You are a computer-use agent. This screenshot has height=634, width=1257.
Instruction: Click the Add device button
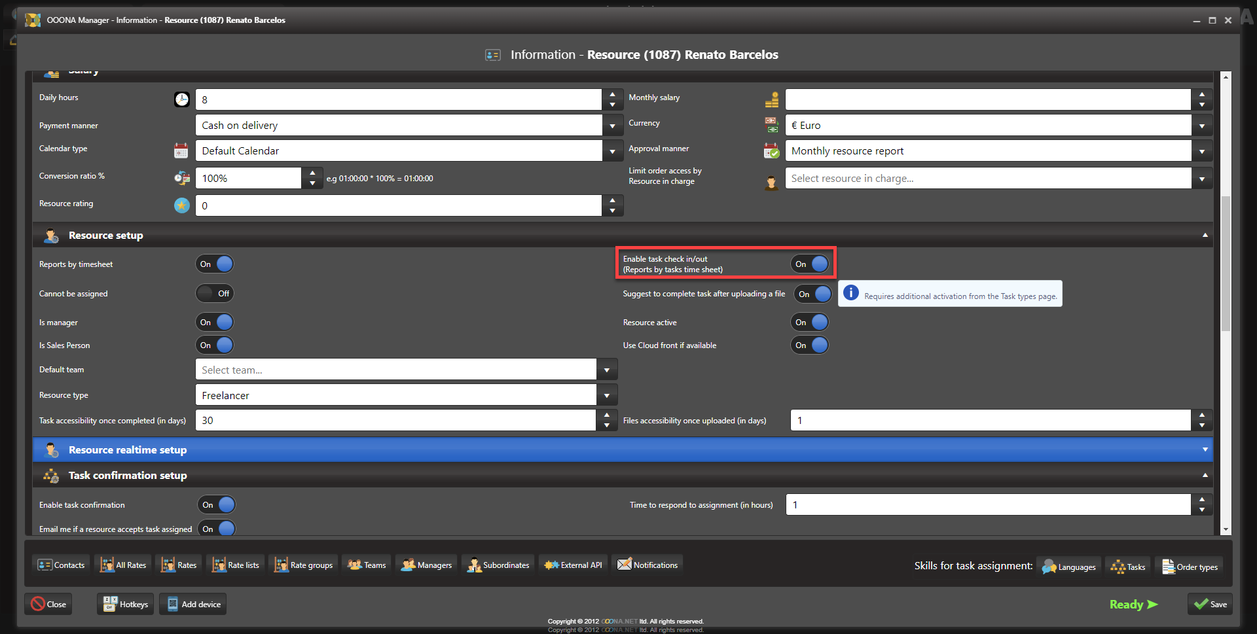point(194,605)
